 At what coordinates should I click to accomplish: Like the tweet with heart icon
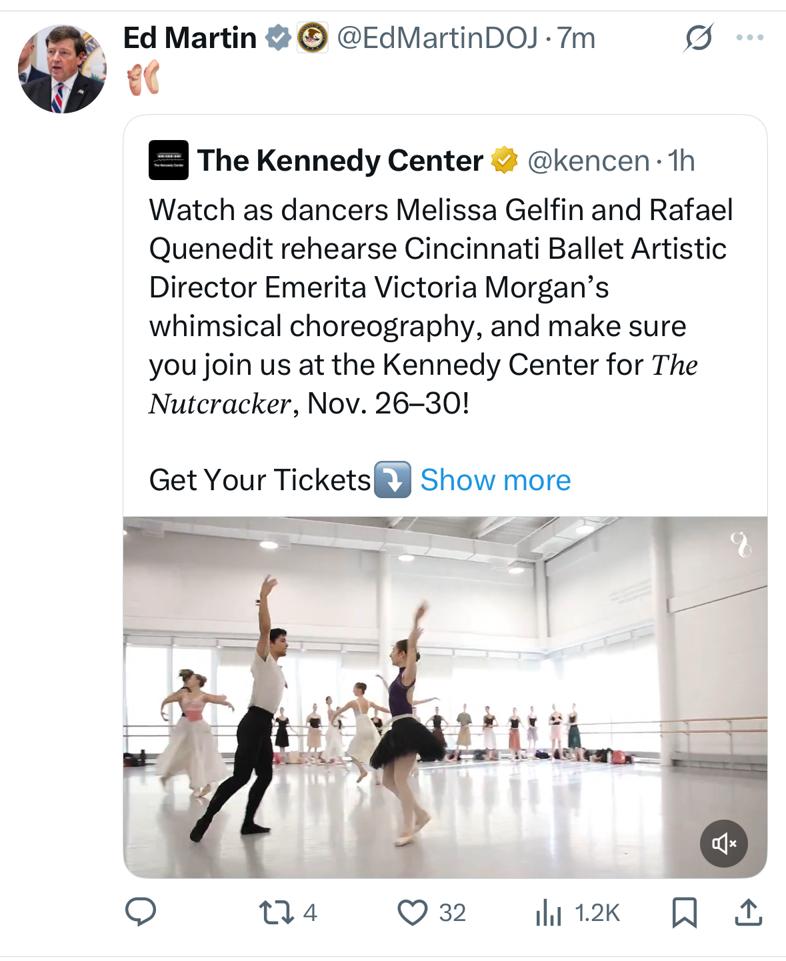(x=413, y=912)
